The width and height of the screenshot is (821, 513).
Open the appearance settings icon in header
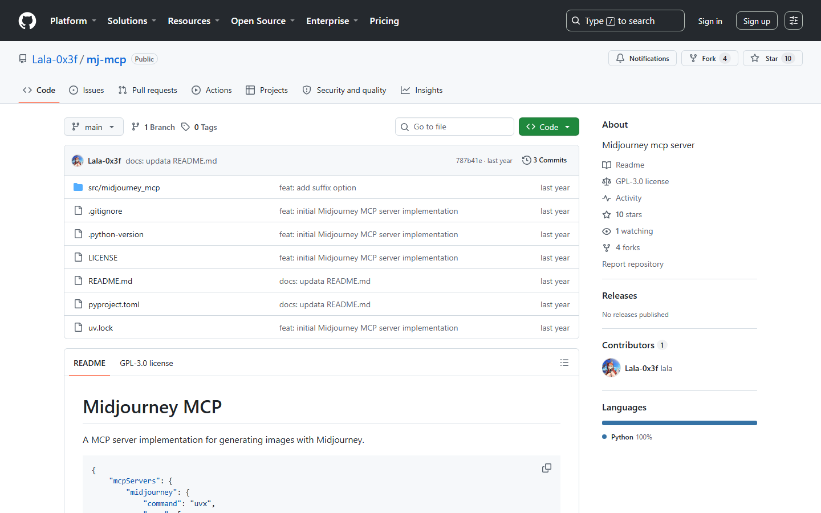794,21
